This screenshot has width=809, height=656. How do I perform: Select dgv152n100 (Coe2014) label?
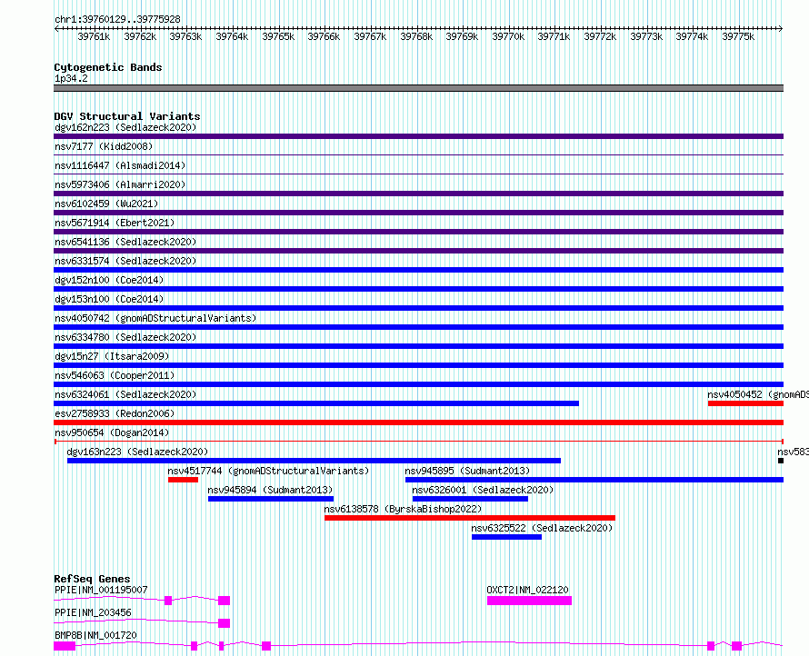coord(109,280)
